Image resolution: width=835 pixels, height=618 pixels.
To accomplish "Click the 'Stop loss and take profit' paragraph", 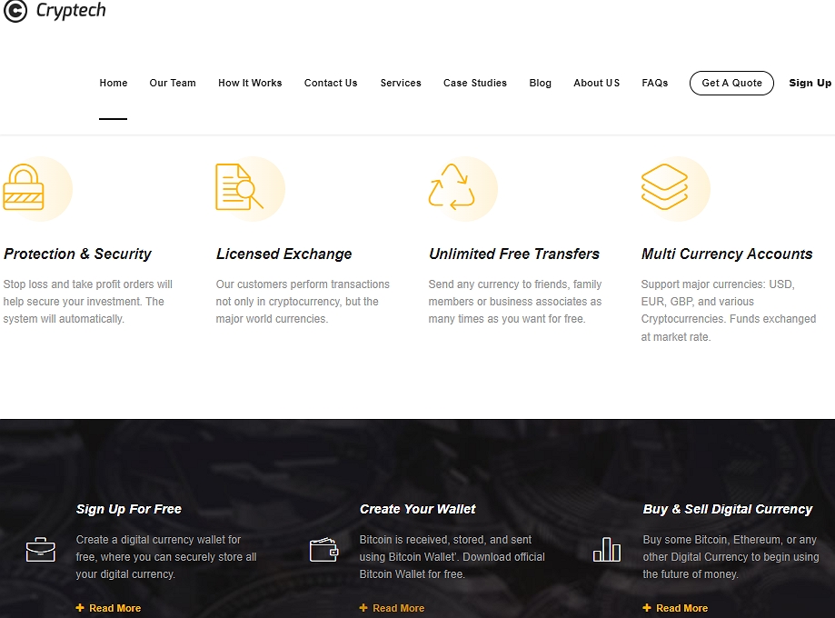I will coord(88,302).
